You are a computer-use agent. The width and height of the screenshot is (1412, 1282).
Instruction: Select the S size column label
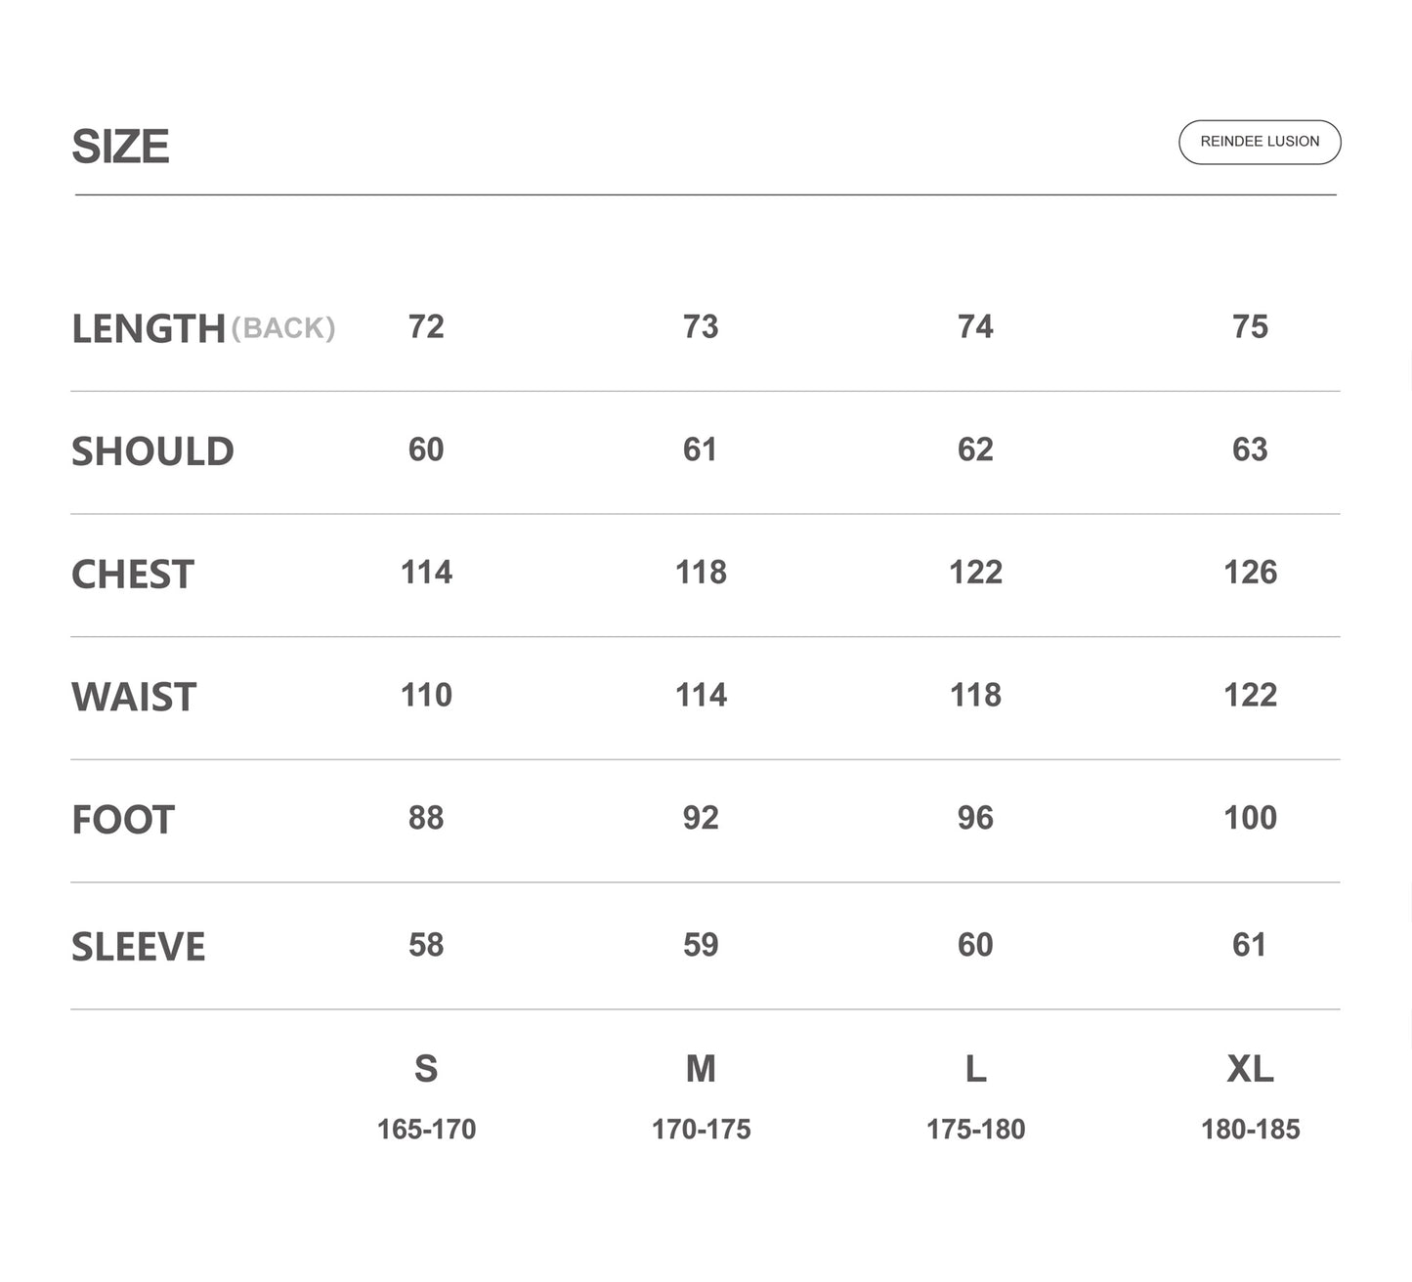click(426, 1068)
